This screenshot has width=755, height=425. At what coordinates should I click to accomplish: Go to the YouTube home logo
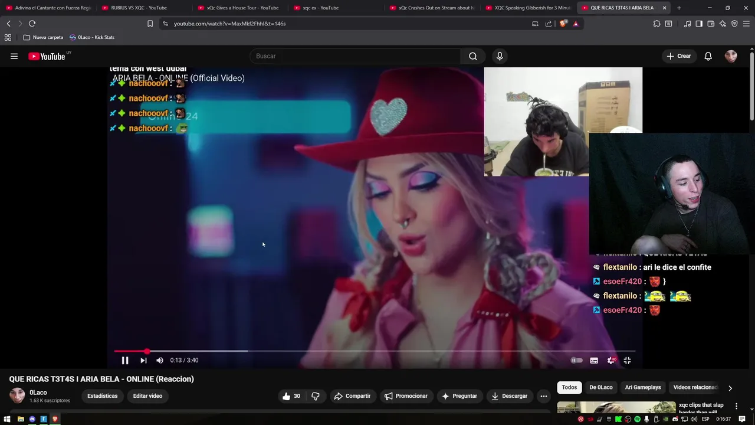pos(47,56)
